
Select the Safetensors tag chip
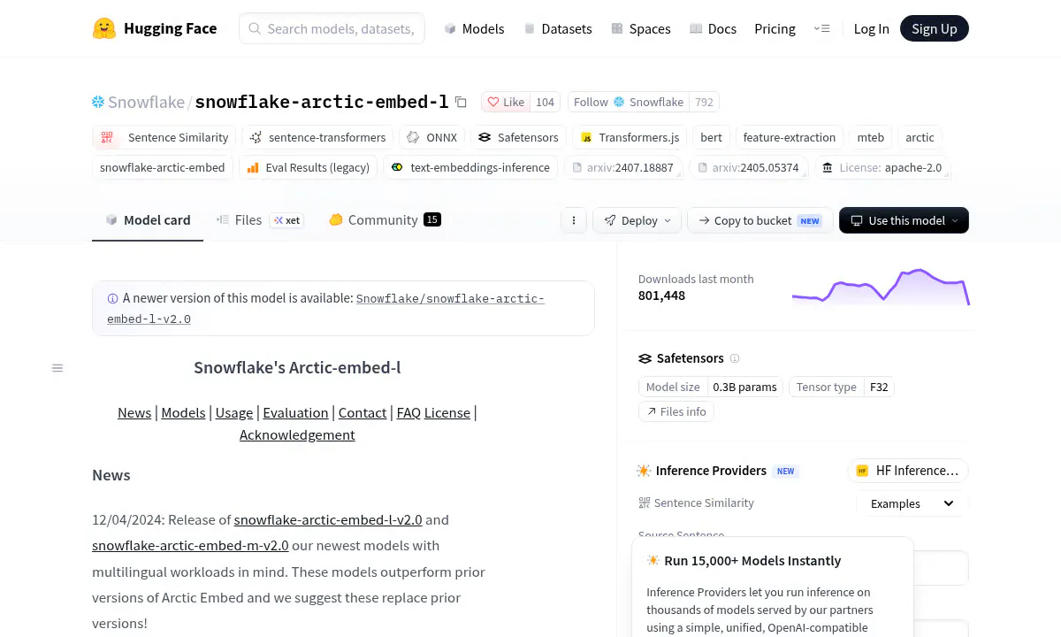(x=518, y=137)
